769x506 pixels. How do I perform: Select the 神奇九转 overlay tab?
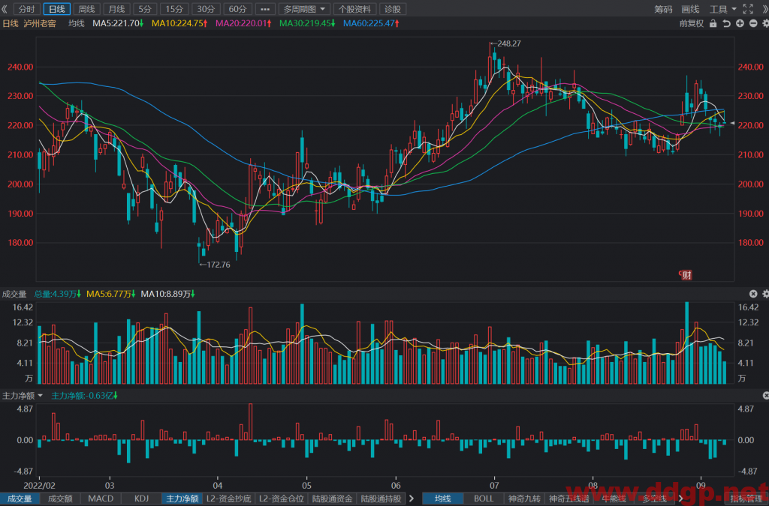tap(524, 499)
